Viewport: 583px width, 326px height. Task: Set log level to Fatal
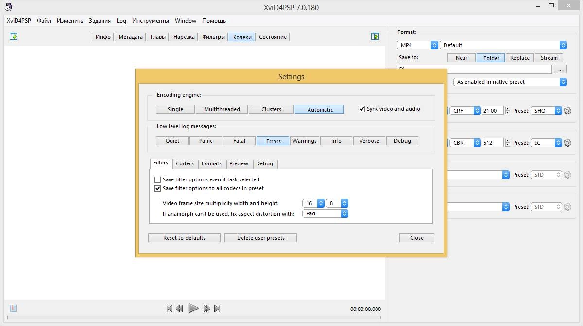(239, 141)
